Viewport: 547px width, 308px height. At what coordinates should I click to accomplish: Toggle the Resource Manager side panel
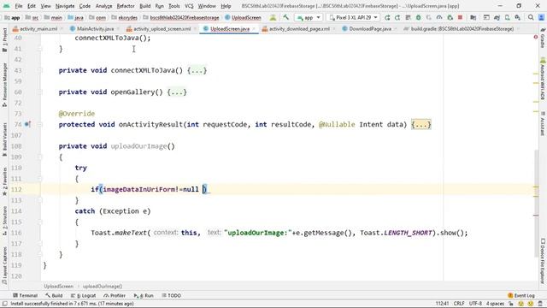4,85
